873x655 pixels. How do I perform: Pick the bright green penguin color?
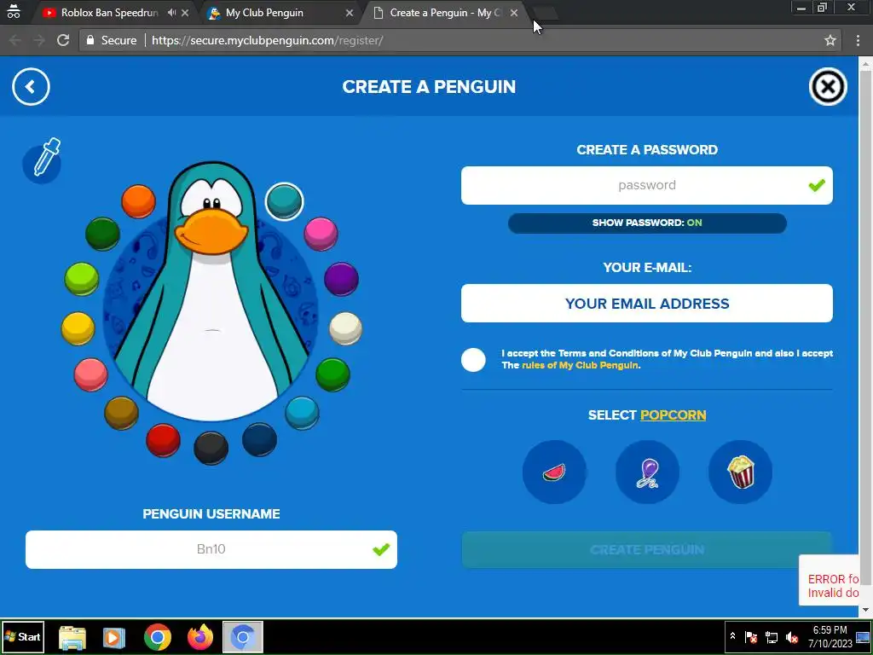tap(333, 374)
